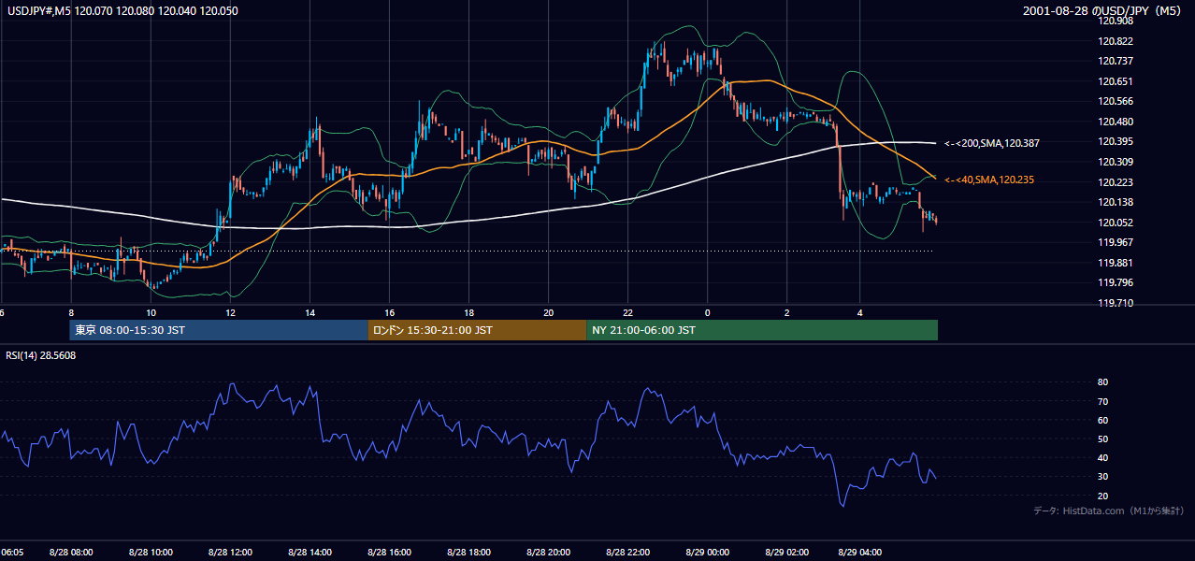Click the bottom time label 8/28 20:00
This screenshot has width=1195, height=561.
click(x=549, y=553)
